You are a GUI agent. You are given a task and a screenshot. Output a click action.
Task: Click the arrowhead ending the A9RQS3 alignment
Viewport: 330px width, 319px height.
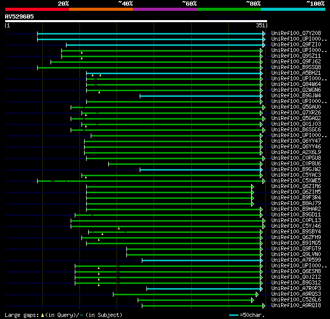257,295
